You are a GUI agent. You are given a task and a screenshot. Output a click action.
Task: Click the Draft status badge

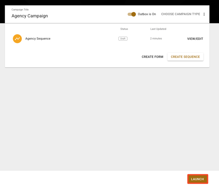(123, 39)
